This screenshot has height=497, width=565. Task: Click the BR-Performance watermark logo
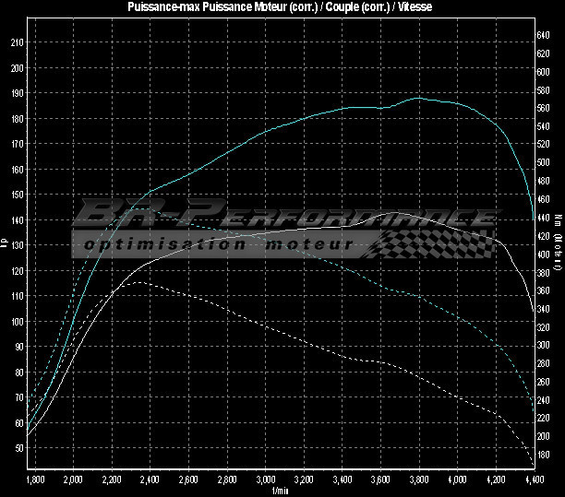pyautogui.click(x=277, y=216)
